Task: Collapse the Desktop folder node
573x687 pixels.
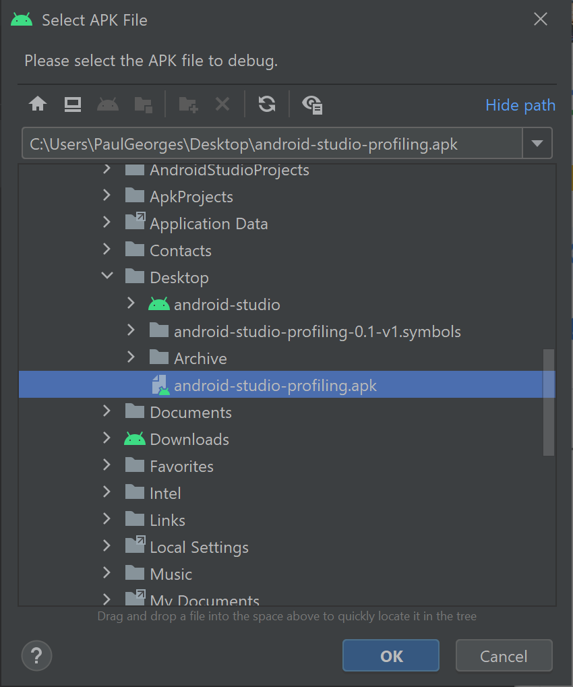Action: click(107, 277)
